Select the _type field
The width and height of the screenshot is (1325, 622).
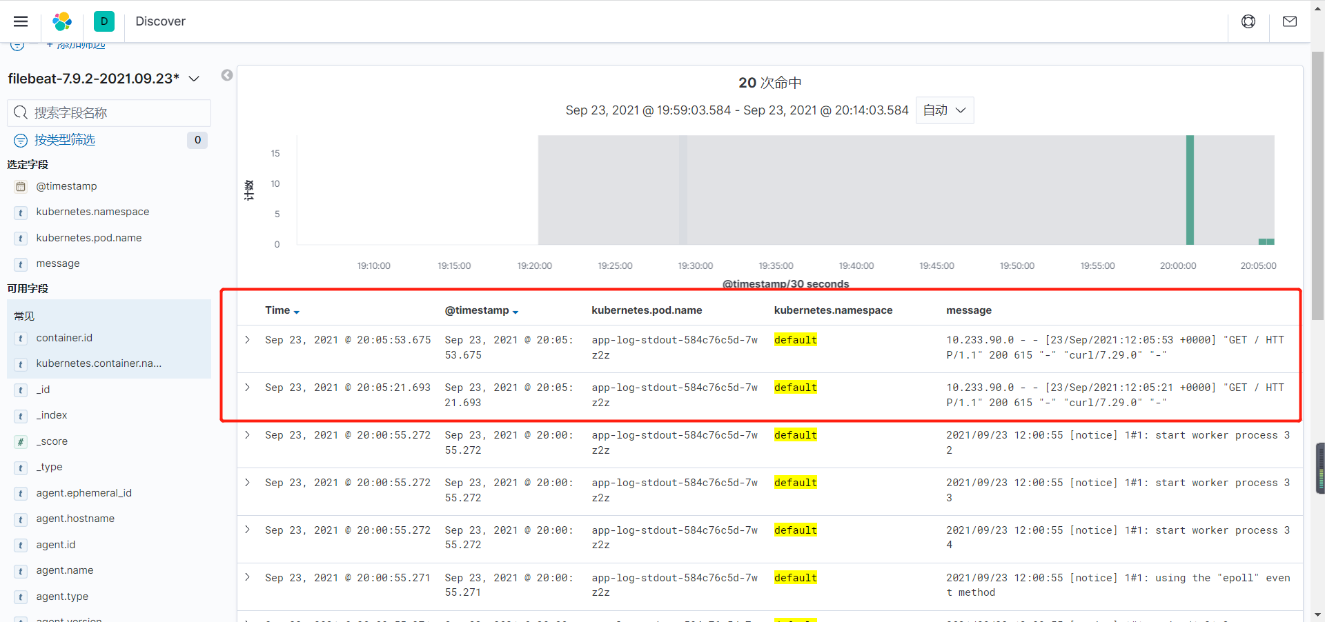coord(49,467)
